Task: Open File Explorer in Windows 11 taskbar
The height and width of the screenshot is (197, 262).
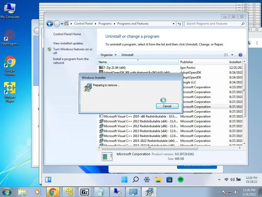Action: pos(158,180)
